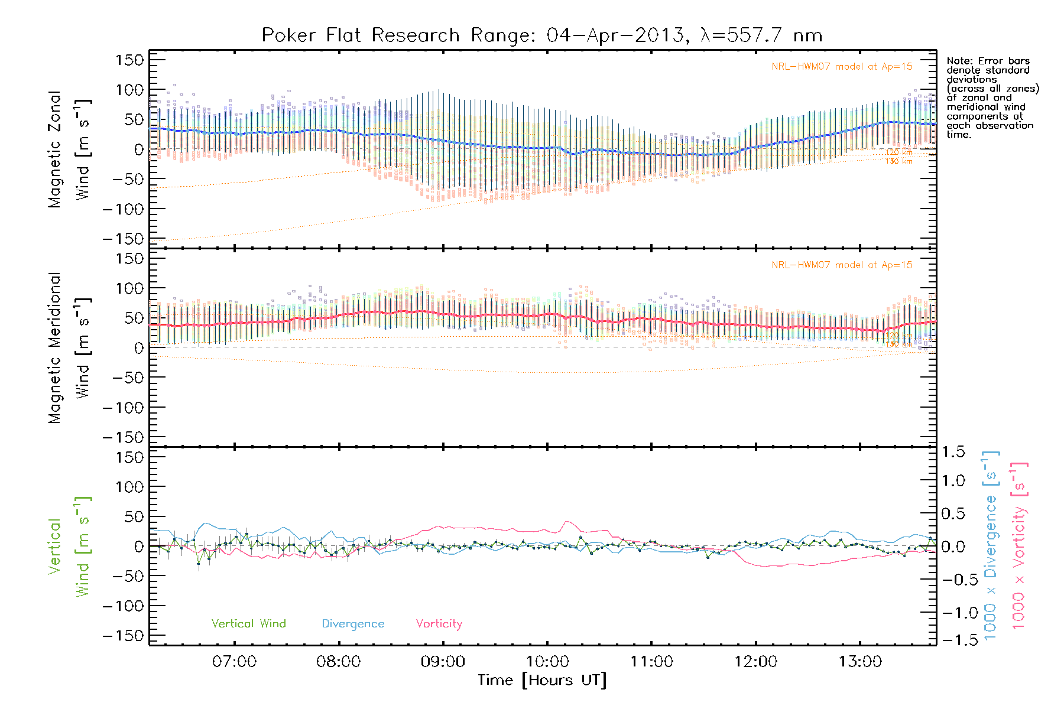1064x709 pixels.
Task: Click the 'Magnetic Zonal Wind' y-axis title
Action: 69,149
